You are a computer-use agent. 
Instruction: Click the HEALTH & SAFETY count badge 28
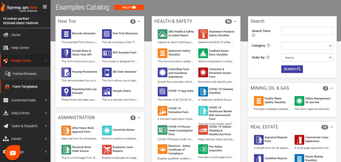pos(228,21)
